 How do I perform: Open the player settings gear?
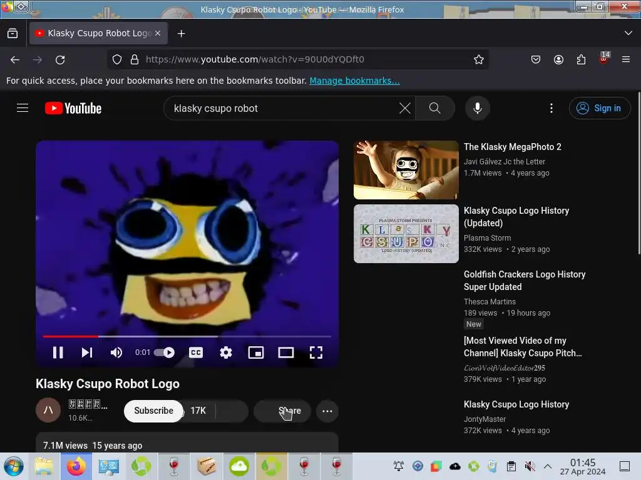pos(225,352)
